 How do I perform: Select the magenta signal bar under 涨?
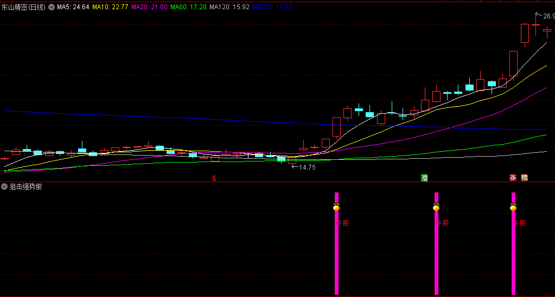514,243
